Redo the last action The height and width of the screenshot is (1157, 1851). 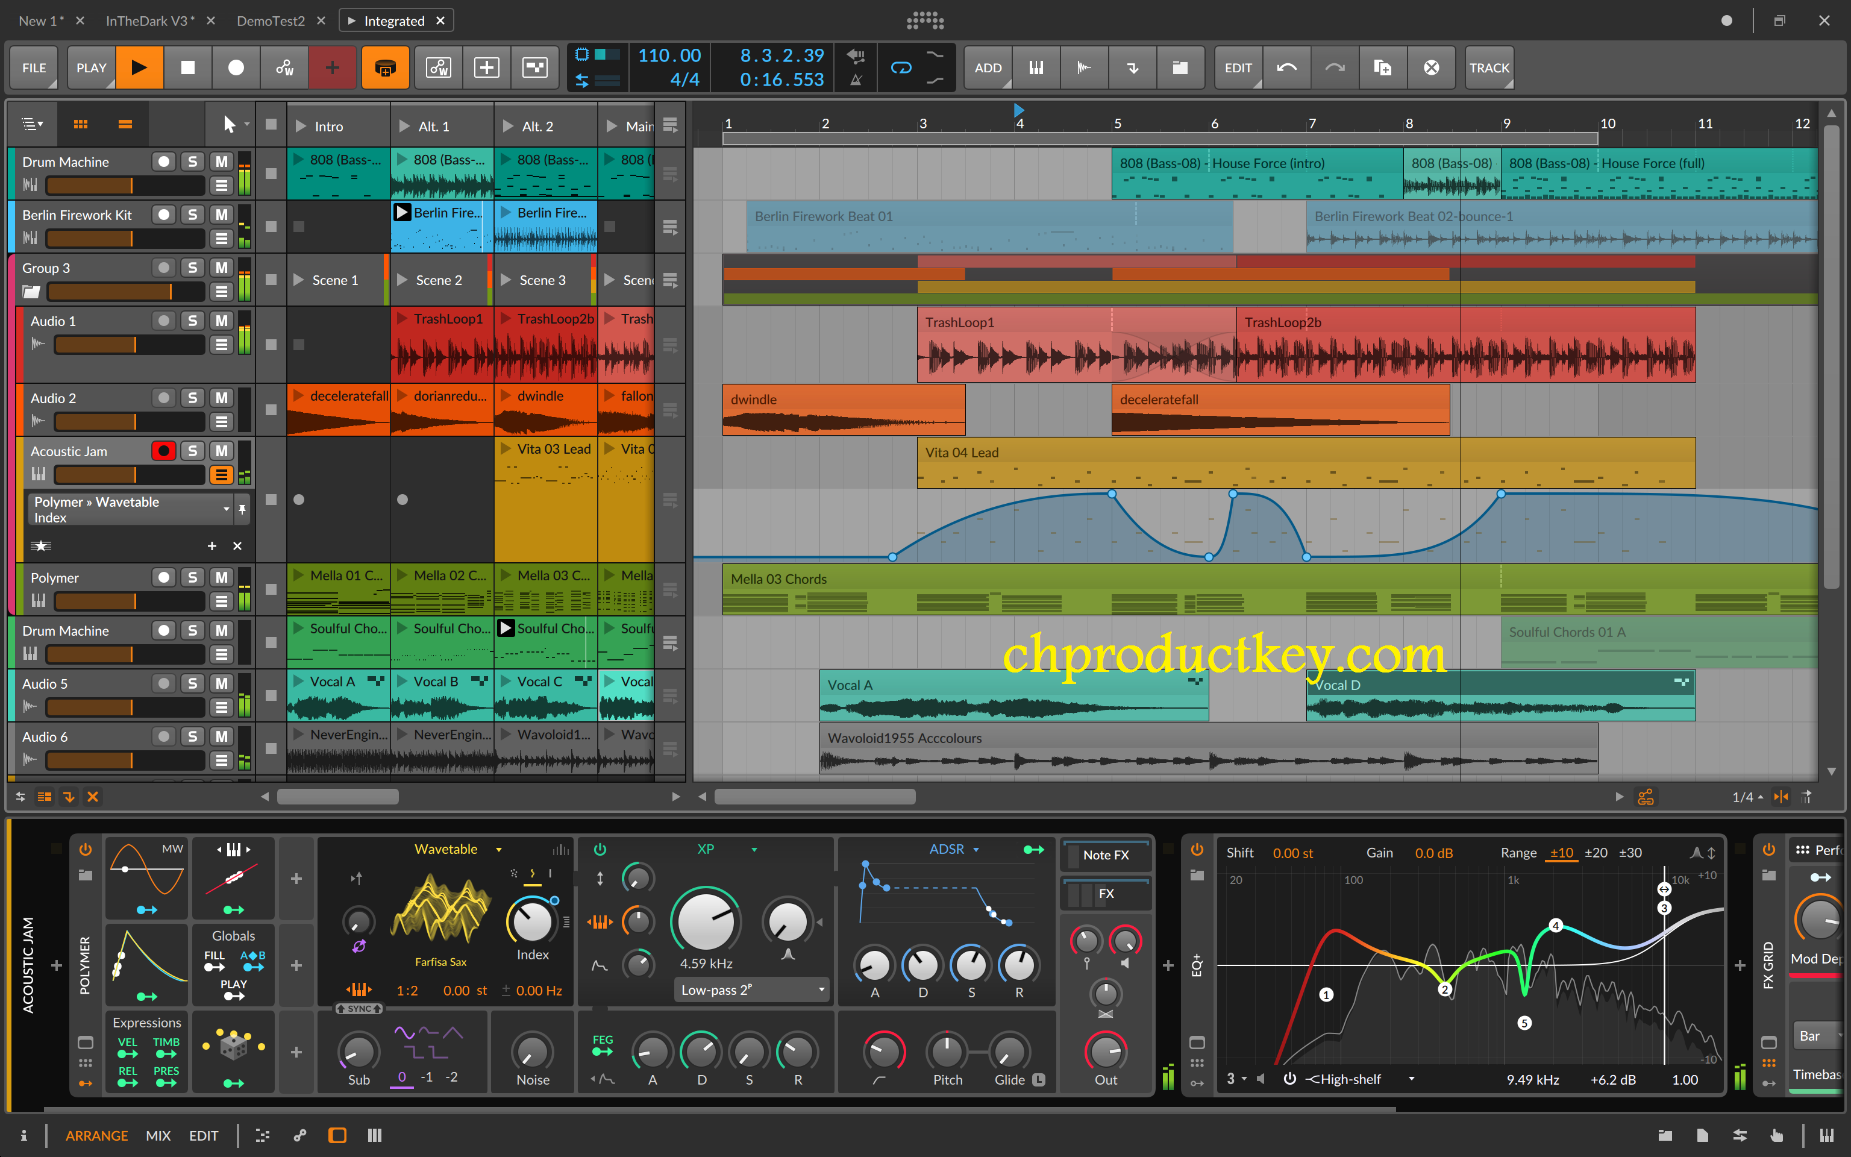pyautogui.click(x=1335, y=67)
